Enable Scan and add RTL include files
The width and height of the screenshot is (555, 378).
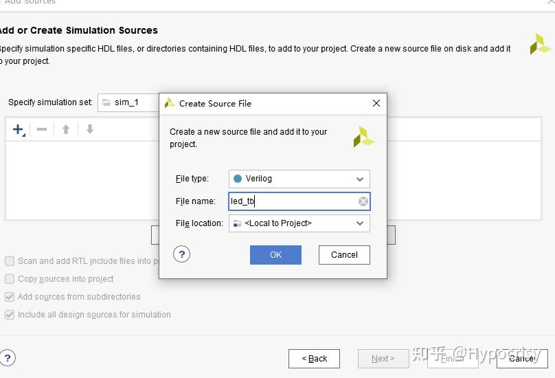(10, 261)
